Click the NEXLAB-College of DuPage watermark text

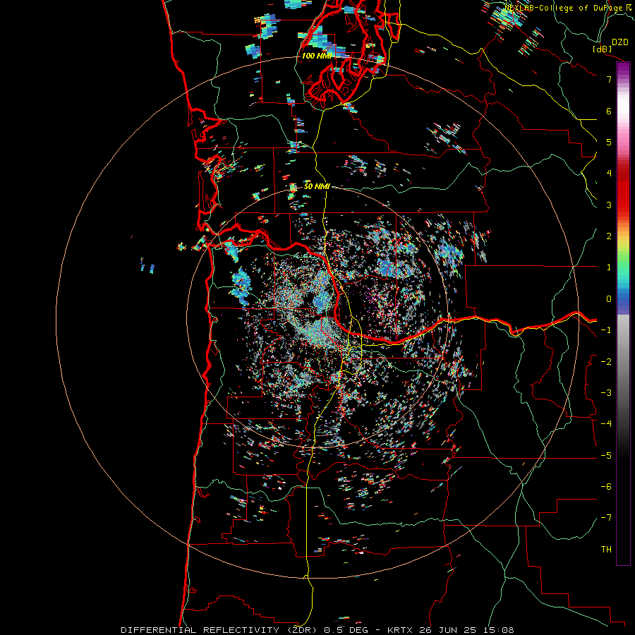[564, 8]
